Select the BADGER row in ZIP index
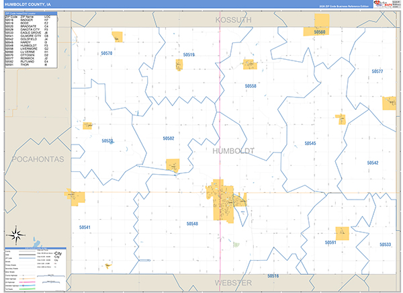Image resolution: width=403 pixels, height=293 pixels. click(28, 19)
